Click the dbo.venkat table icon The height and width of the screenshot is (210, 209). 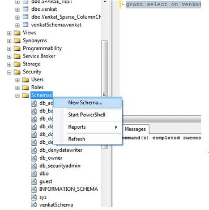click(25, 9)
